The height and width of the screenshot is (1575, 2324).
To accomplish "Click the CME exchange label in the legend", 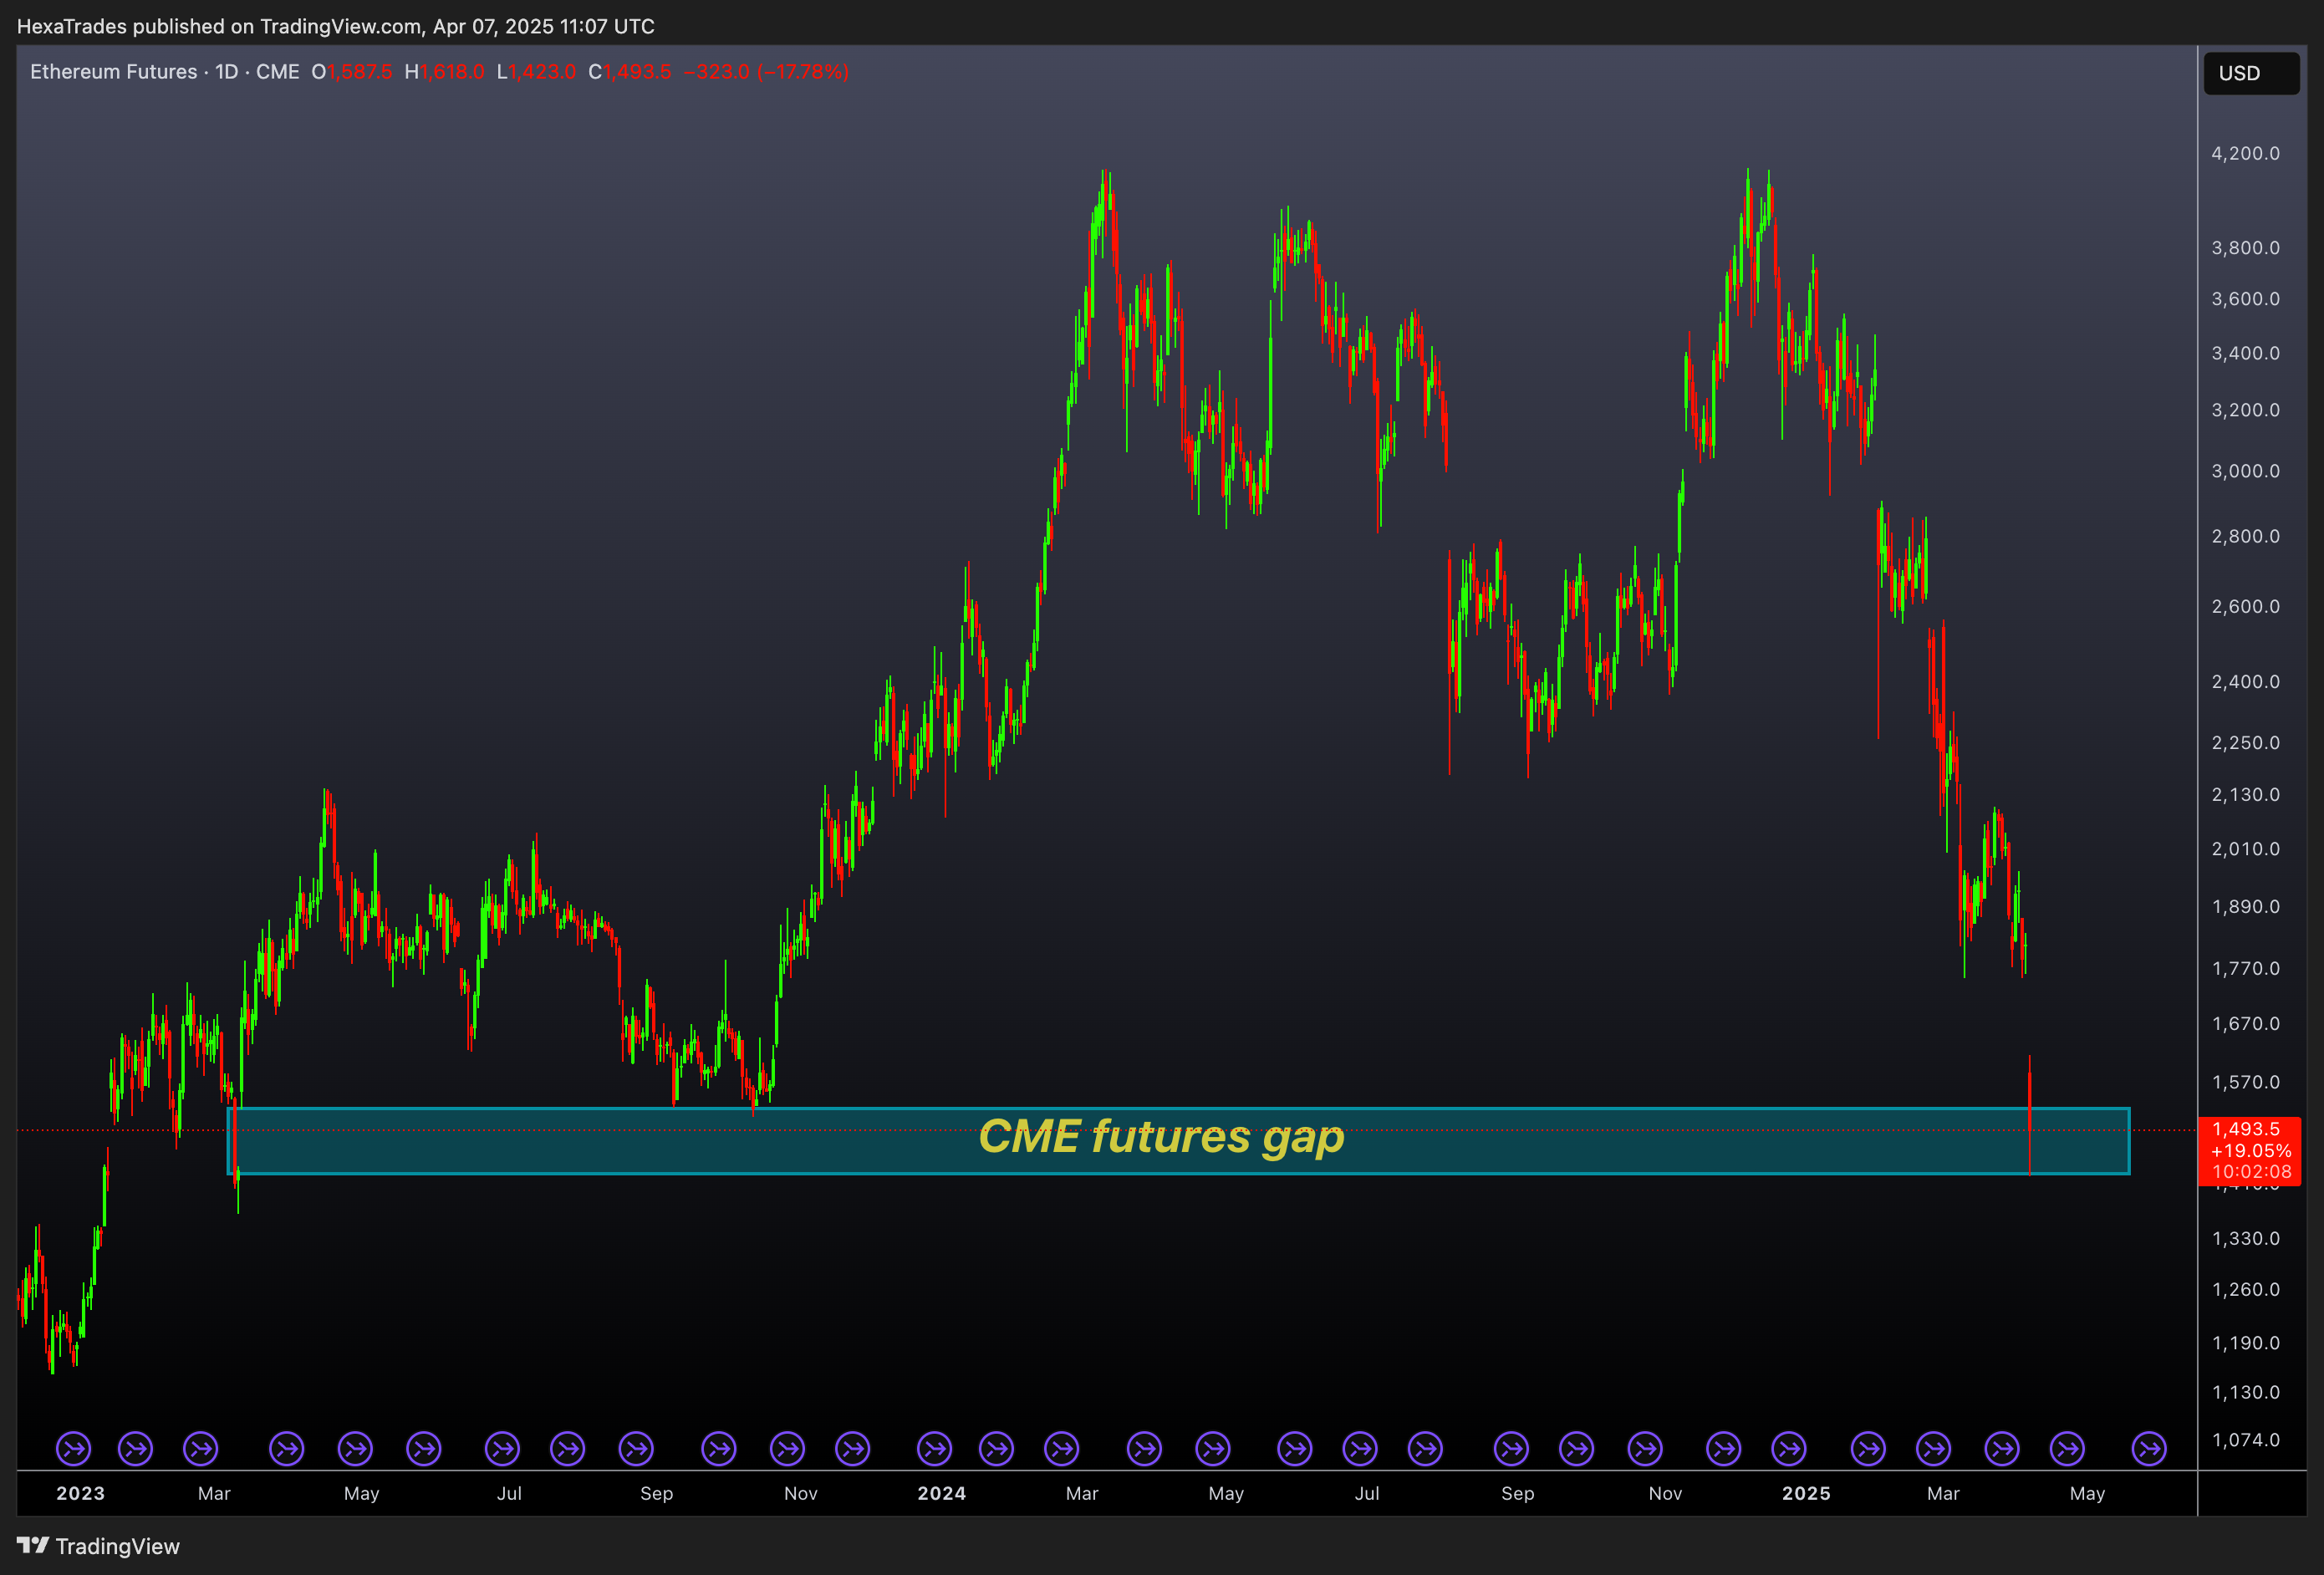I will coord(278,72).
